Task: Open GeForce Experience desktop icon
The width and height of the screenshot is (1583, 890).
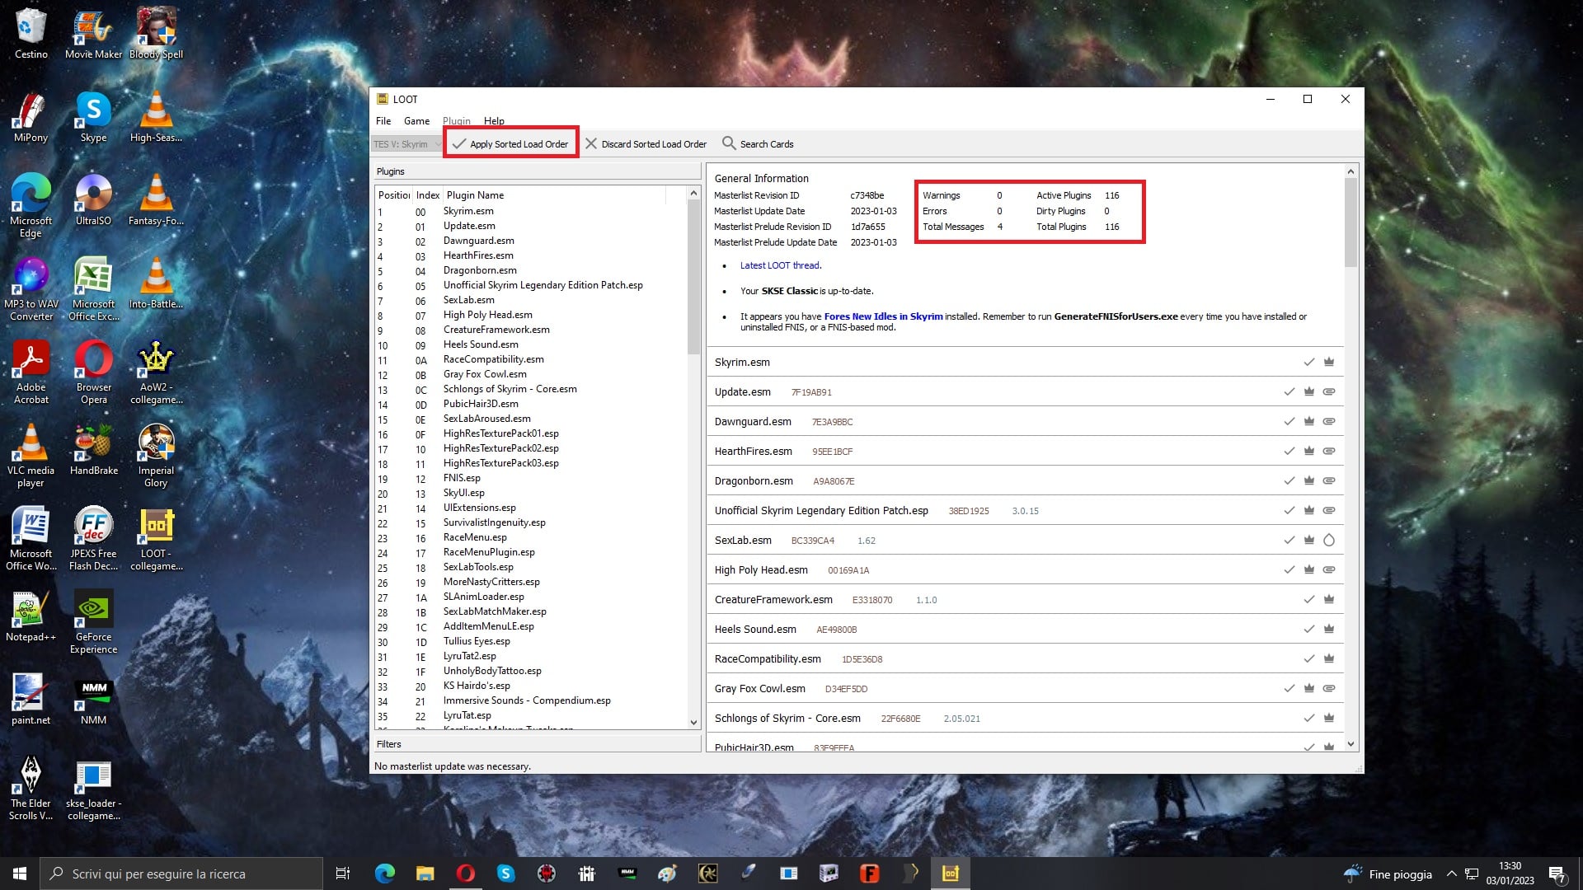Action: coord(93,622)
